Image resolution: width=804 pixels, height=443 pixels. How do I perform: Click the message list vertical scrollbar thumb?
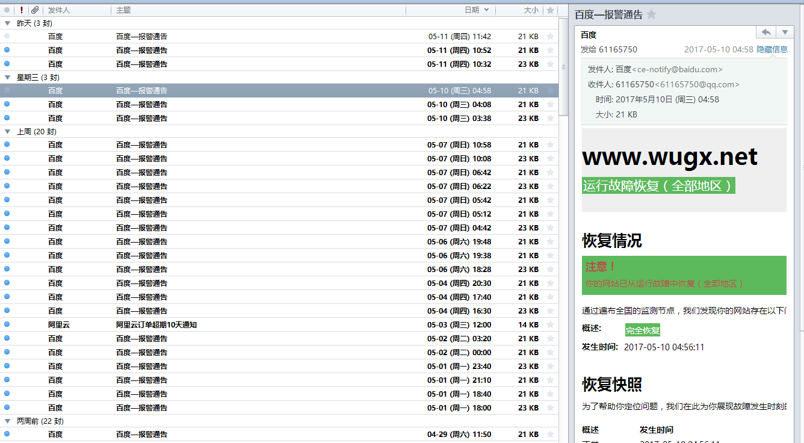pyautogui.click(x=563, y=66)
